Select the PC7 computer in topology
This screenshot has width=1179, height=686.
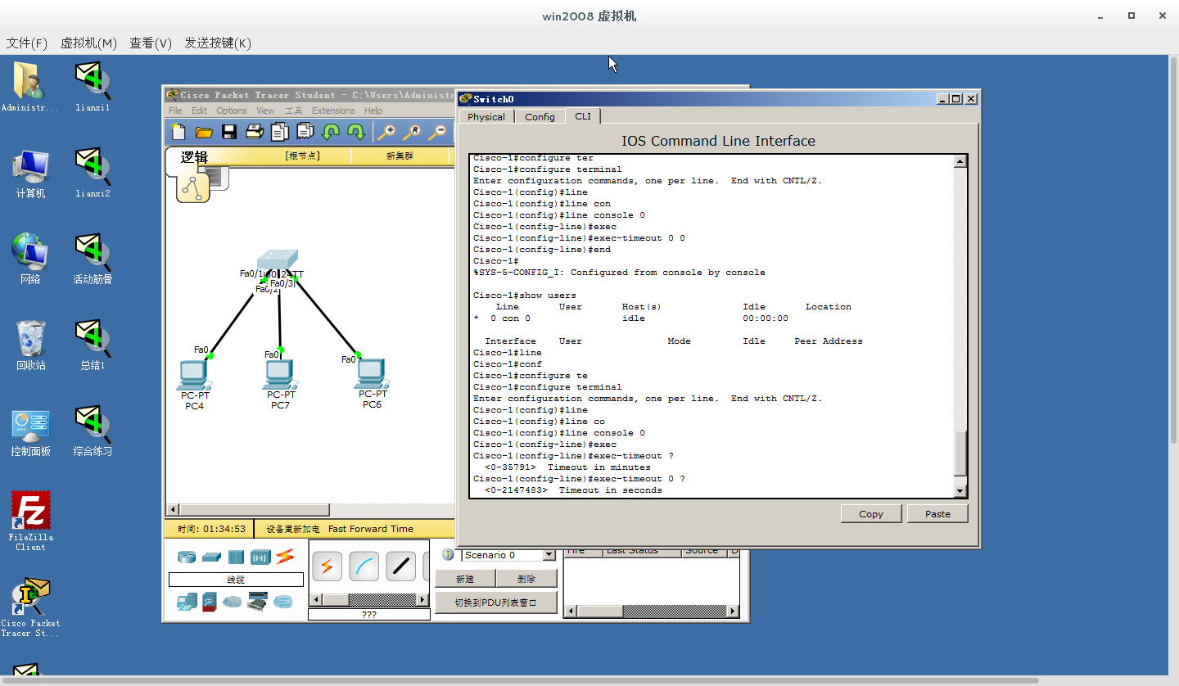pyautogui.click(x=280, y=374)
